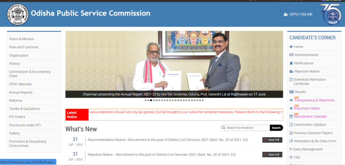Go to the Organization menu item
This screenshot has height=165, width=345.
tap(19, 55)
